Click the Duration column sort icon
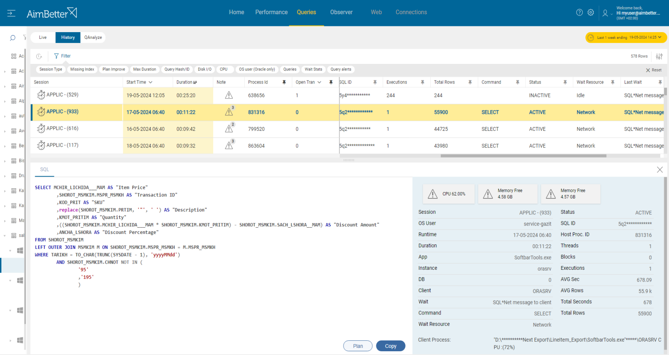The height and width of the screenshot is (355, 669). point(195,82)
